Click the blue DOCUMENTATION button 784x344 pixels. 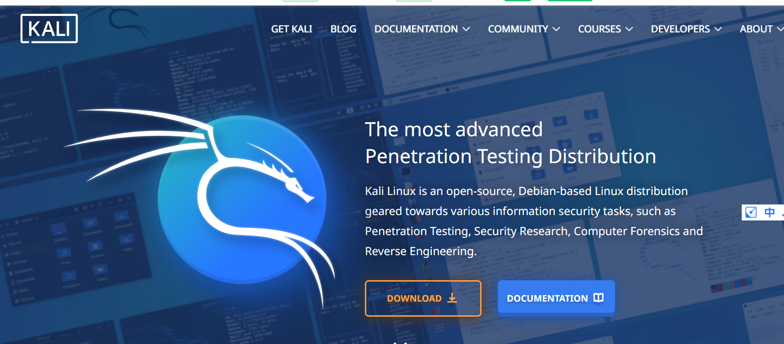[x=556, y=298]
